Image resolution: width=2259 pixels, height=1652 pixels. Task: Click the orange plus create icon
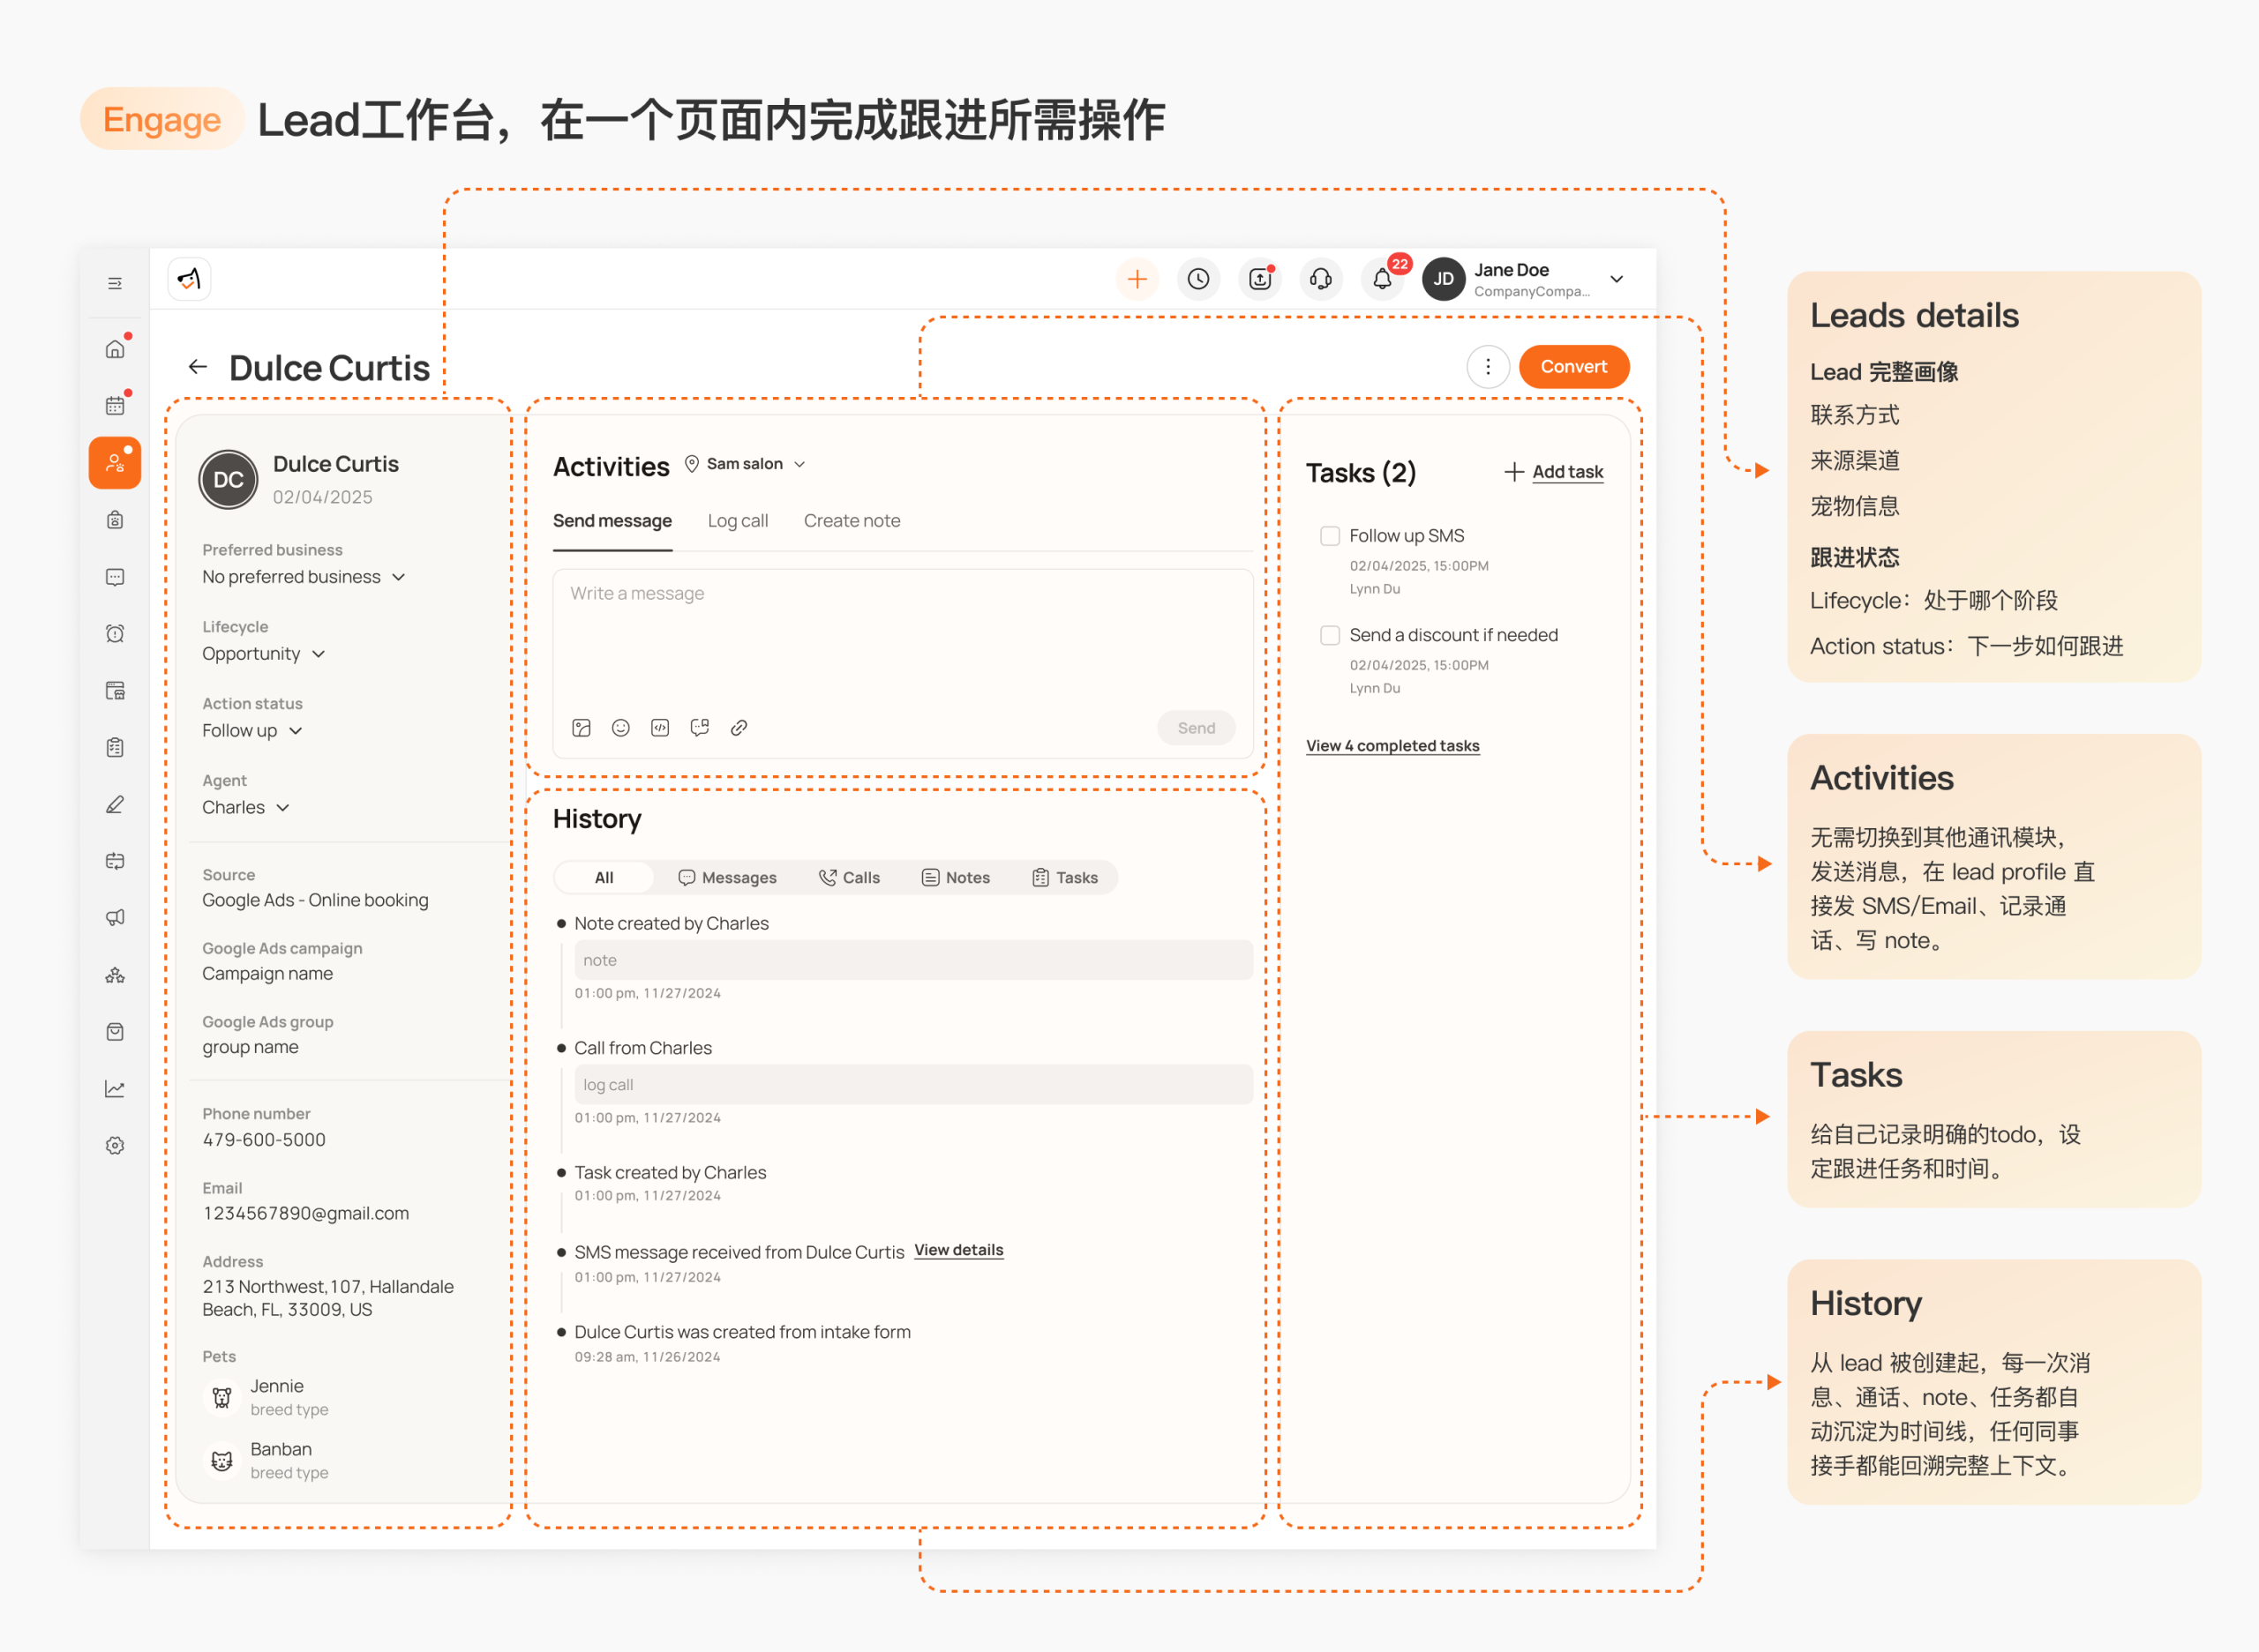[1137, 279]
